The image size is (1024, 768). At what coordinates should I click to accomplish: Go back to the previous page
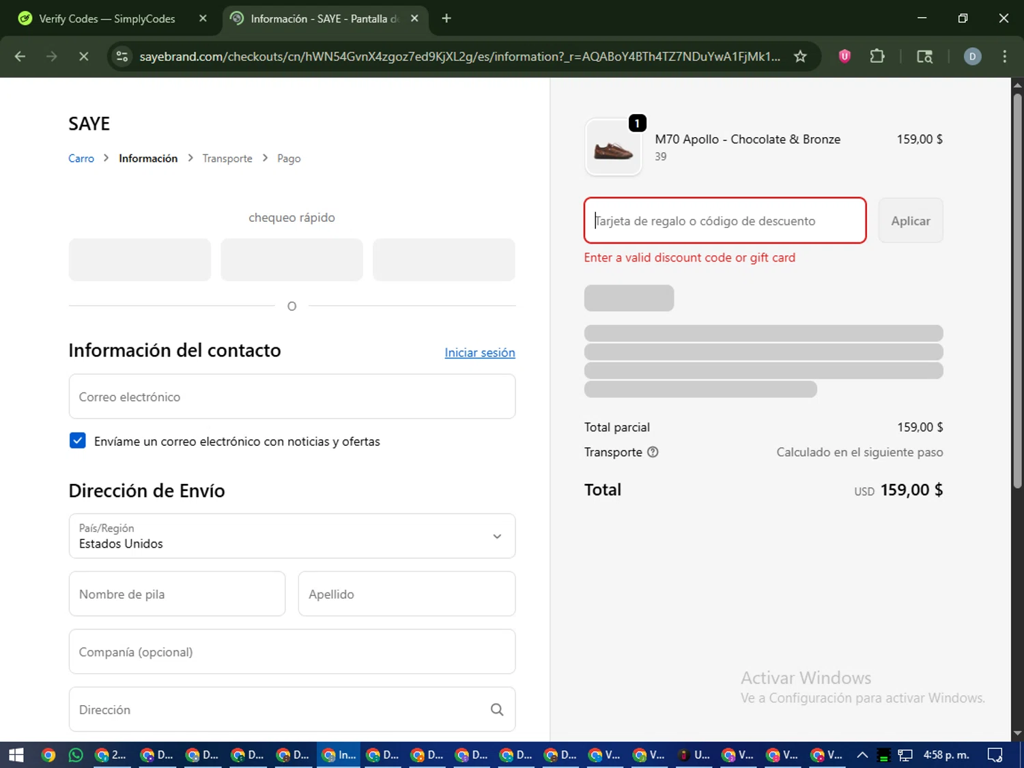coord(20,57)
